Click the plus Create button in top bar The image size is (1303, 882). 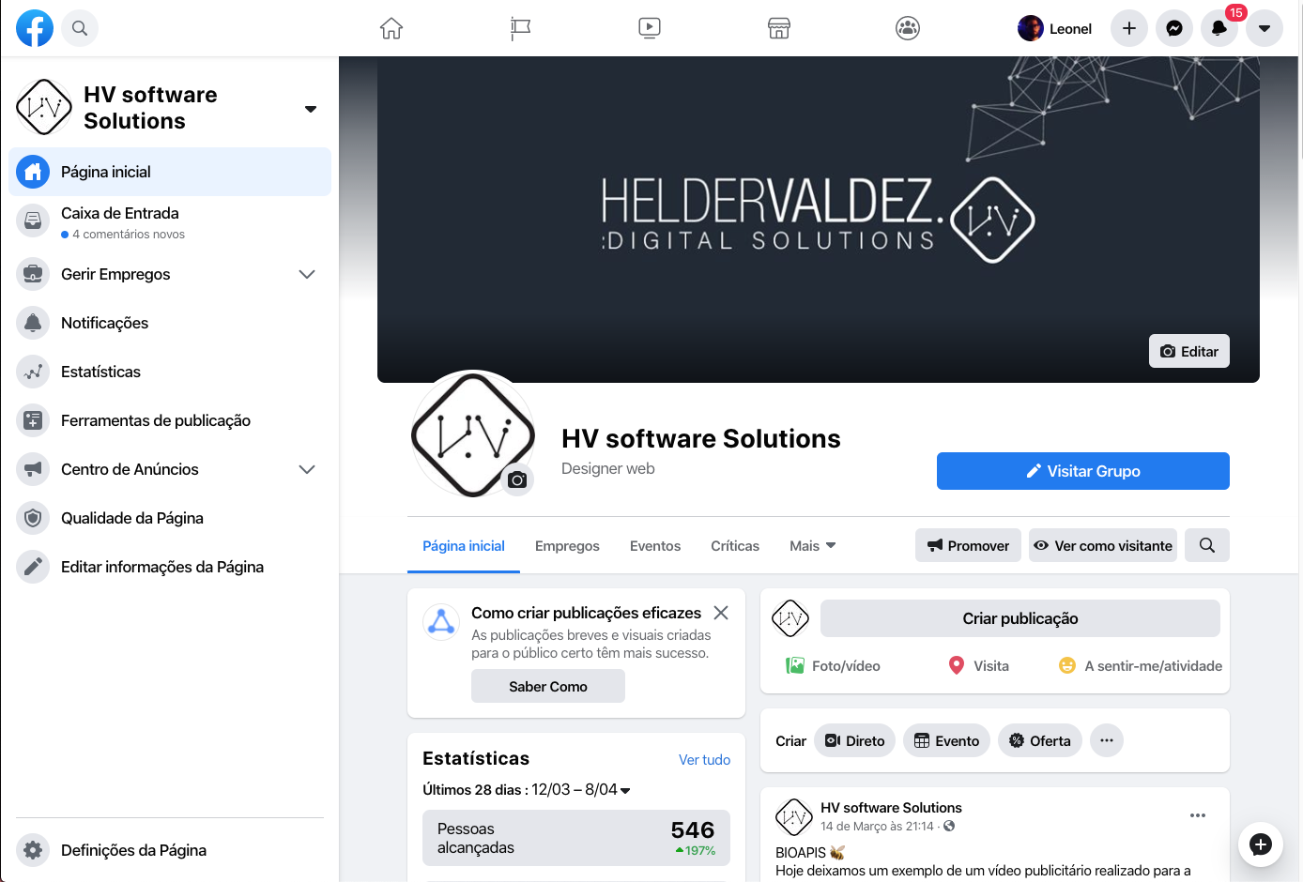coord(1129,28)
